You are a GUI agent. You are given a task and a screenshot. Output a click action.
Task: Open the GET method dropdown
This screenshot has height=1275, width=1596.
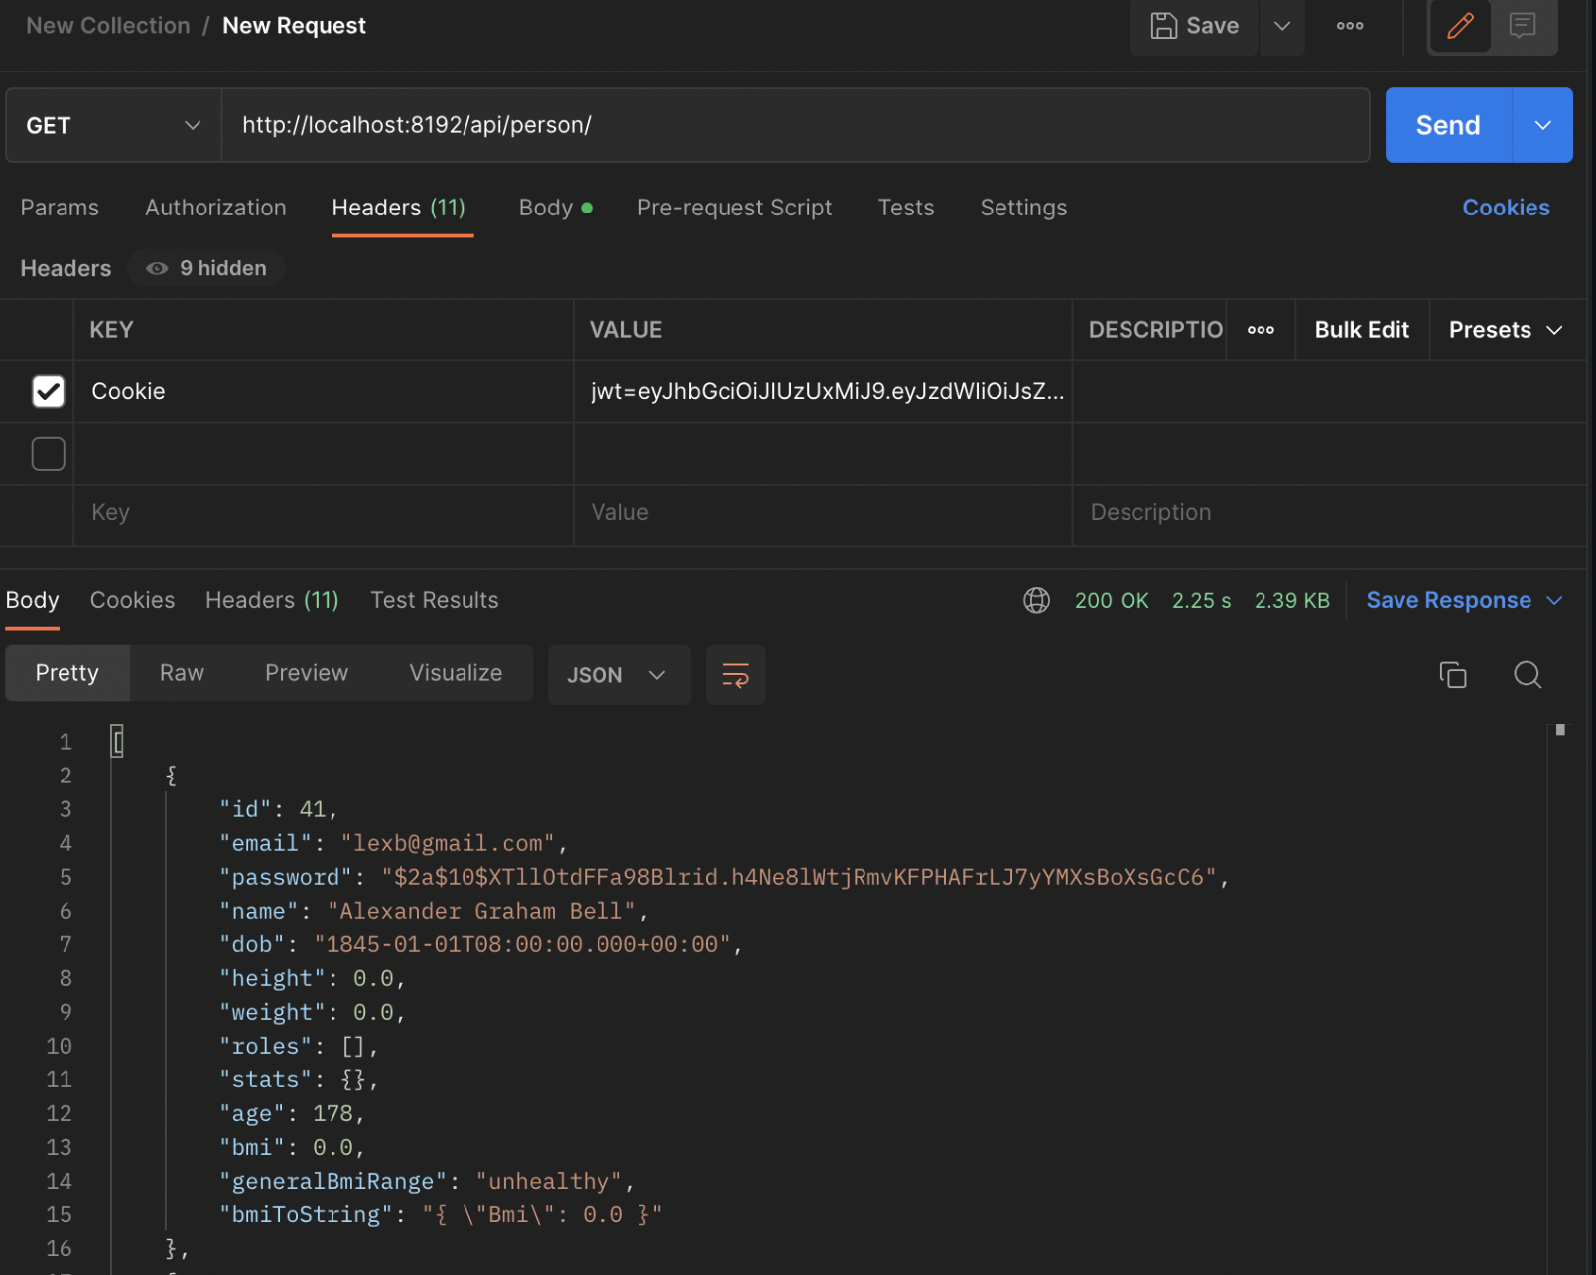[x=113, y=125]
